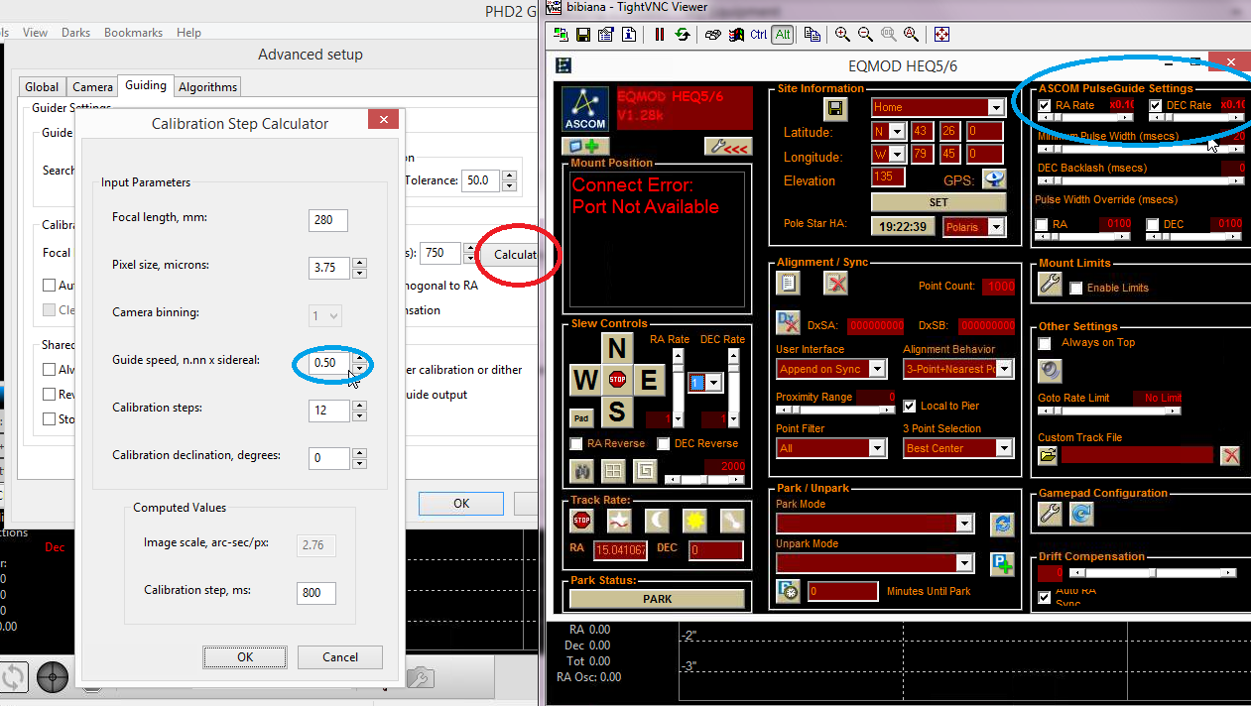The image size is (1251, 706).
Task: Toggle the Alt key in TightVNC toolbar
Action: coord(782,35)
